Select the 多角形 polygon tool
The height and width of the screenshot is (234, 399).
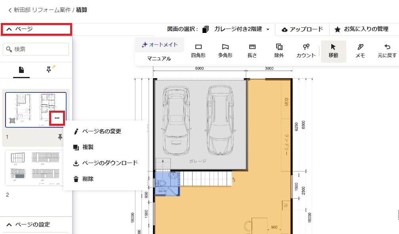(x=225, y=51)
